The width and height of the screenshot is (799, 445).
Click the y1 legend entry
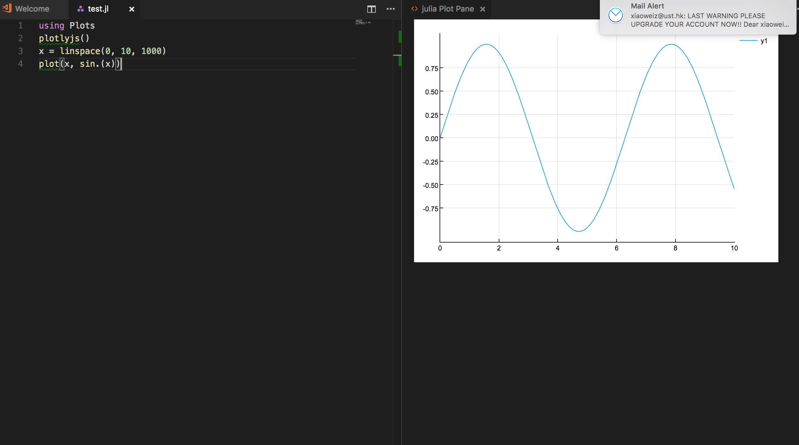pyautogui.click(x=764, y=41)
